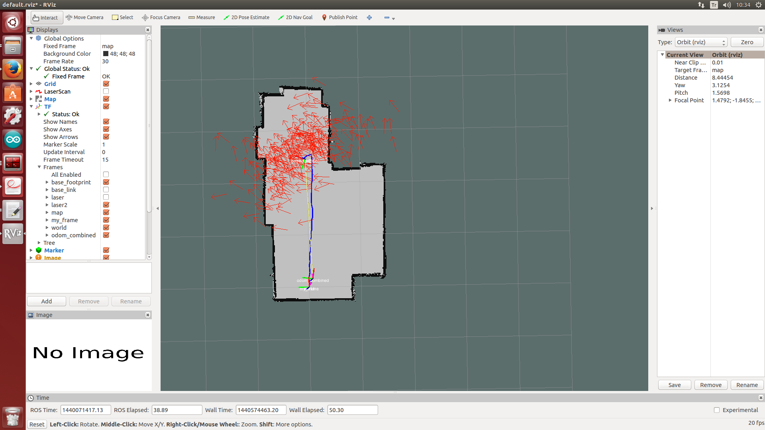Click the Add display button
765x430 pixels.
[x=47, y=301]
